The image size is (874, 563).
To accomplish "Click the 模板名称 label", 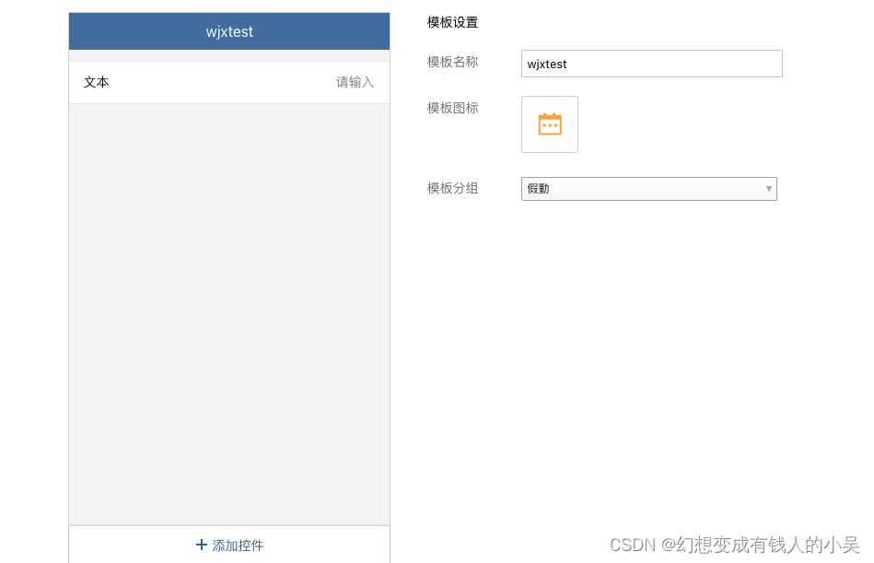I will tap(452, 62).
